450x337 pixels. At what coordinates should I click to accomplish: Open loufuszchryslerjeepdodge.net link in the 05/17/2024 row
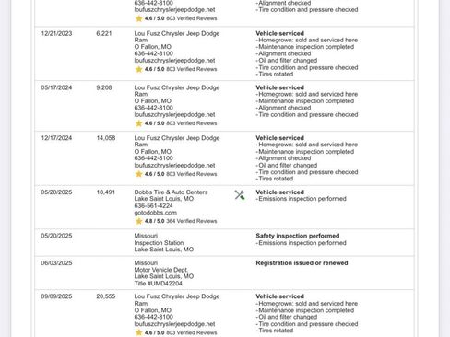click(174, 114)
